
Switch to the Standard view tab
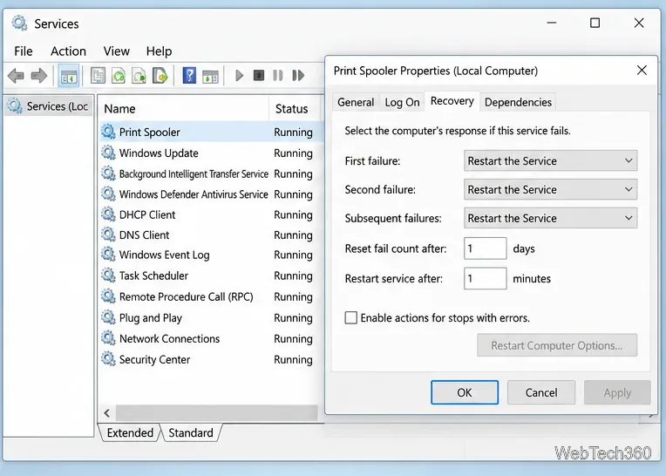tap(191, 432)
